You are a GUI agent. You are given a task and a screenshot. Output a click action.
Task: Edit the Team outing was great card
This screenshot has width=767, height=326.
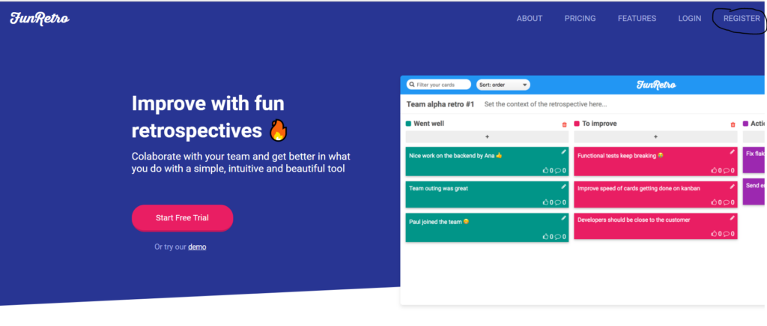563,186
